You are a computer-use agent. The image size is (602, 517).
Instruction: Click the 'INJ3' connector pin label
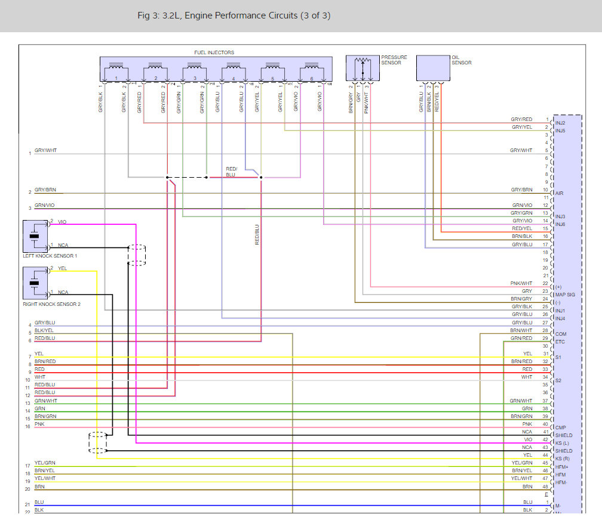tap(560, 216)
